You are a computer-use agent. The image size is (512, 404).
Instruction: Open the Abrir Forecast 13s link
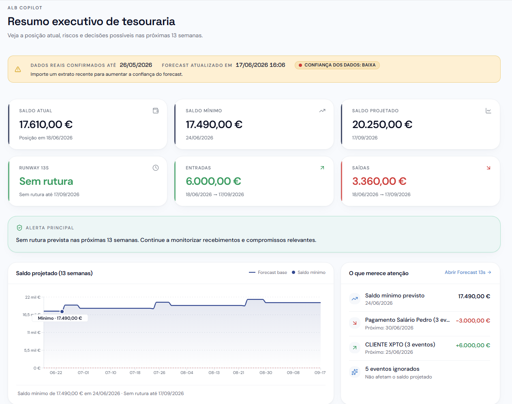point(468,272)
